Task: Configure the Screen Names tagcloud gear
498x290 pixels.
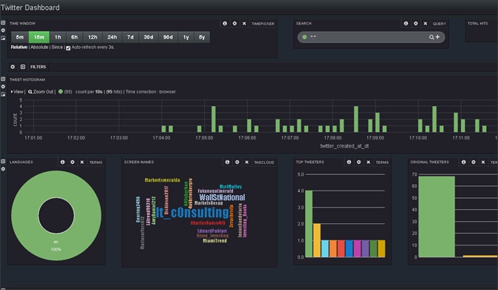Action: click(x=237, y=162)
